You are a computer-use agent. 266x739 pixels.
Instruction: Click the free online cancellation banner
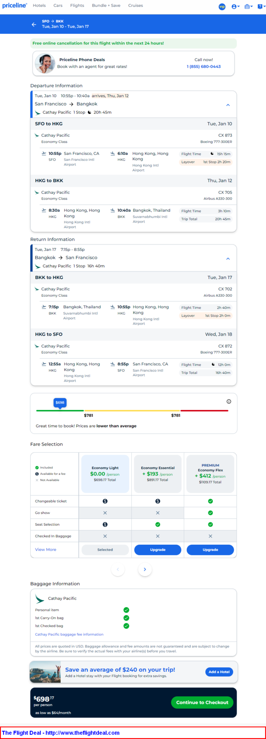pyautogui.click(x=134, y=43)
